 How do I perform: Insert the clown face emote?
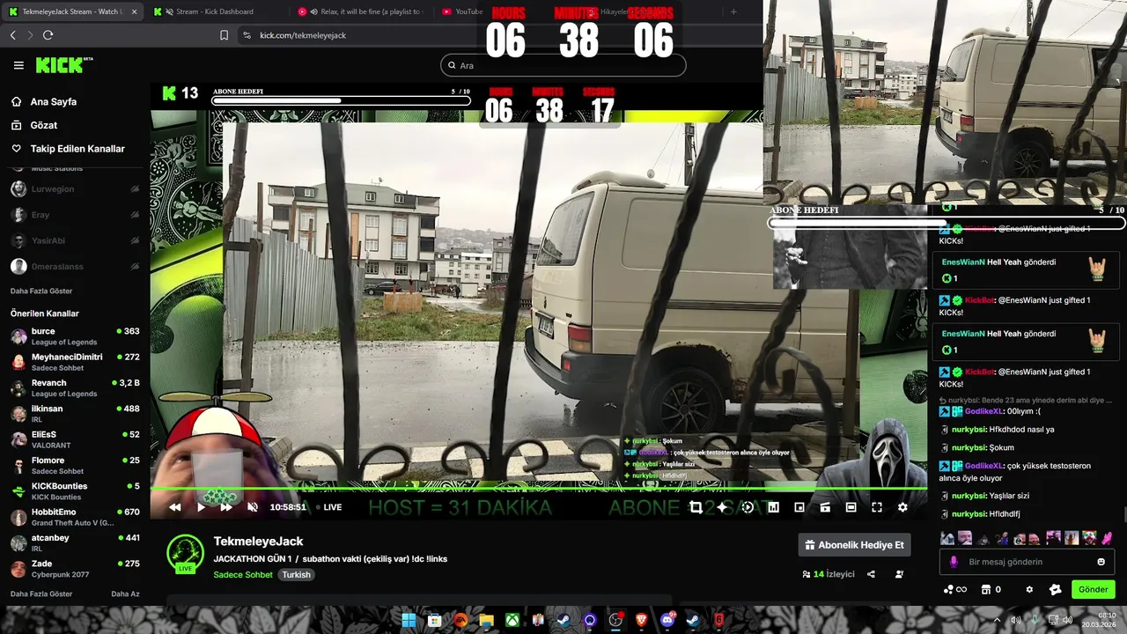(1089, 538)
